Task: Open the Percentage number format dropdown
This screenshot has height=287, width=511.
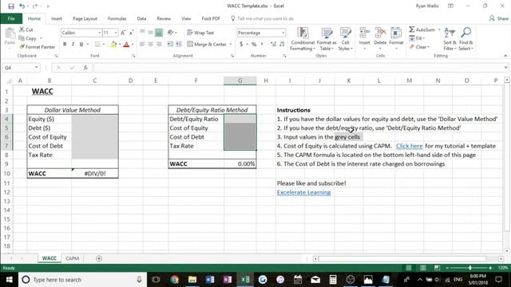Action: [x=283, y=33]
